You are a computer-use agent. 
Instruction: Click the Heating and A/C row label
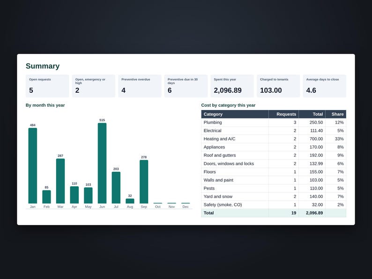pos(219,139)
